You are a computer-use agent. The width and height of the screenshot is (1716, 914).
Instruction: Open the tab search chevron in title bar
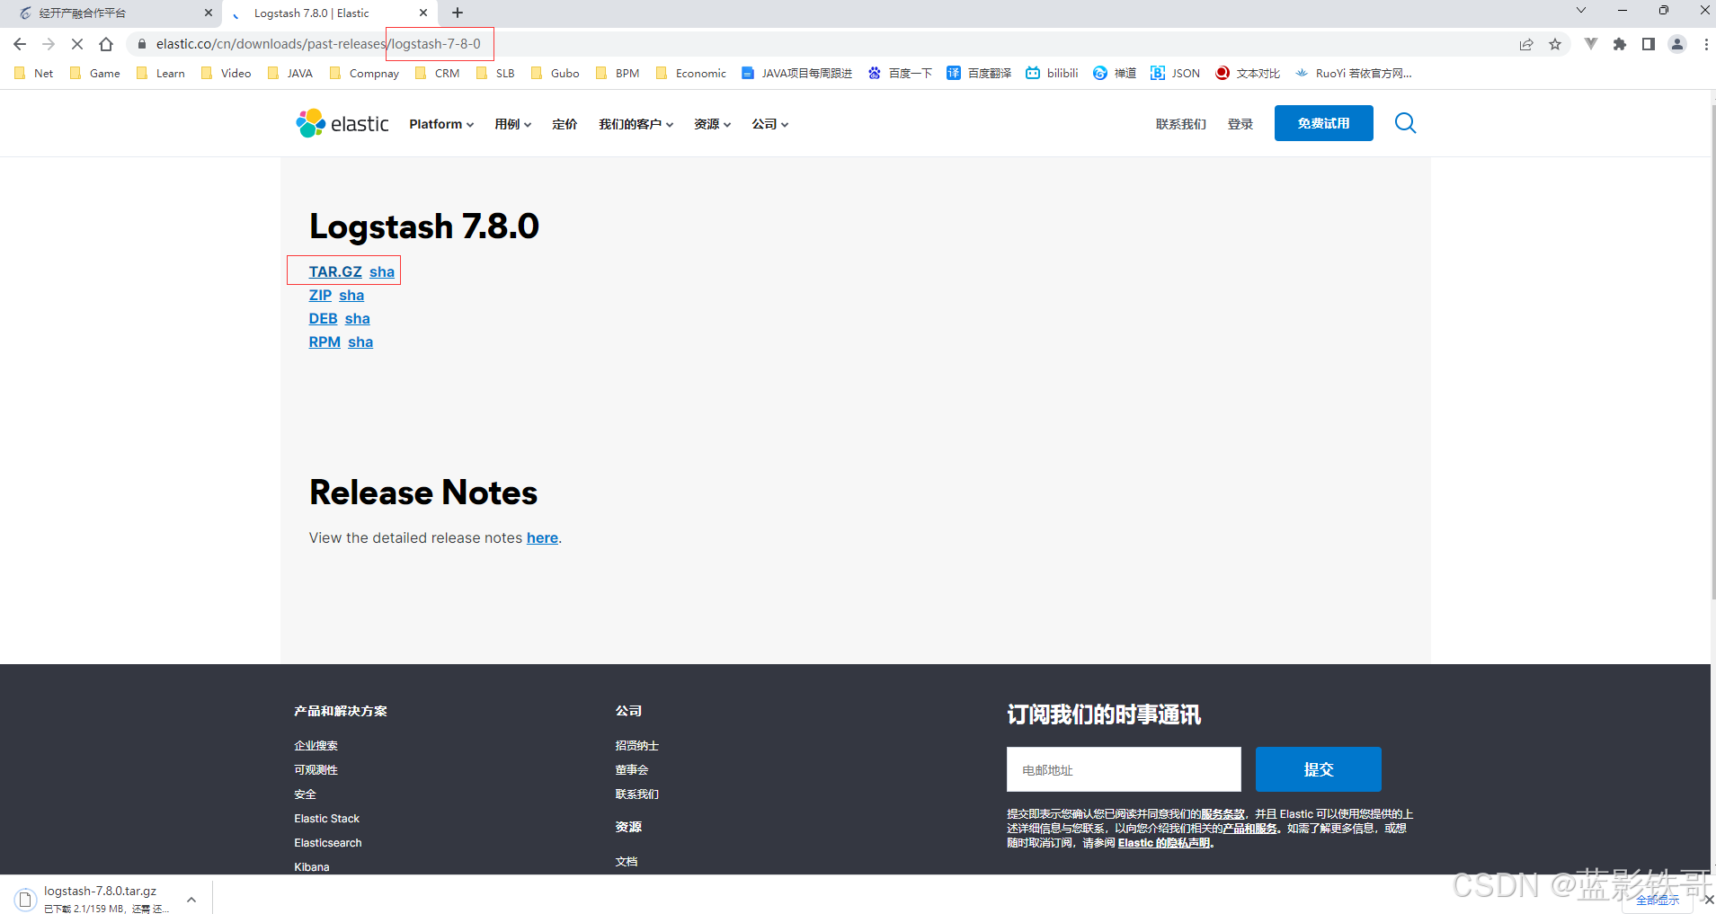(1581, 10)
